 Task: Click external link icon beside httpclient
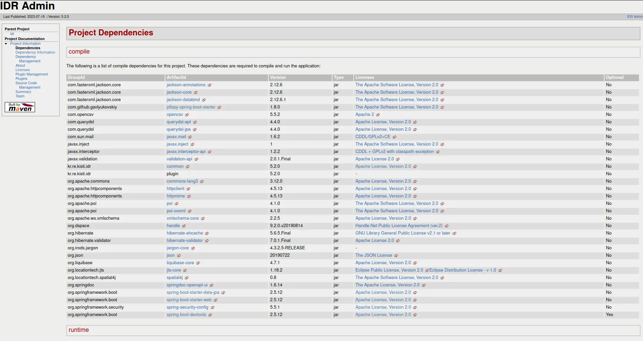pos(188,189)
